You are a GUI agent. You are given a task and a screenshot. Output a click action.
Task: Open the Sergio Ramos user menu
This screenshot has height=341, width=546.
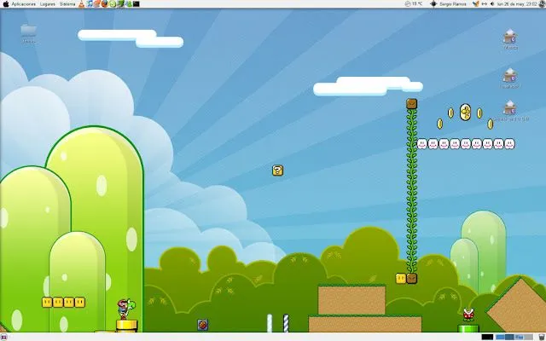(453, 3)
